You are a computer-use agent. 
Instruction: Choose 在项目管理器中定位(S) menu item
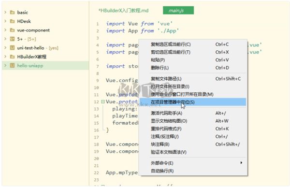193,102
